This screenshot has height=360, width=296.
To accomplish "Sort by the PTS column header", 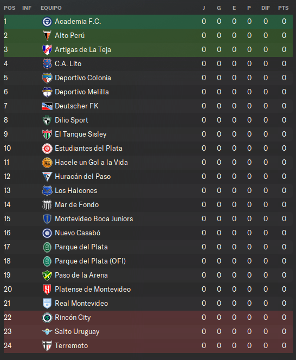I will (x=283, y=8).
